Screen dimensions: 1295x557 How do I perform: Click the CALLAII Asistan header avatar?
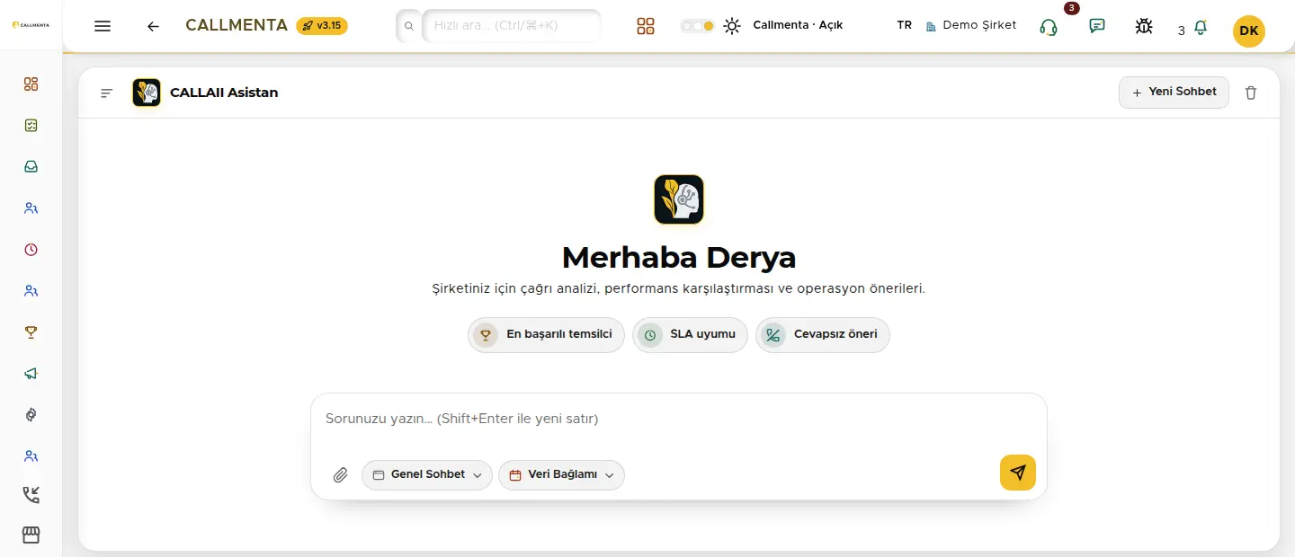(147, 93)
